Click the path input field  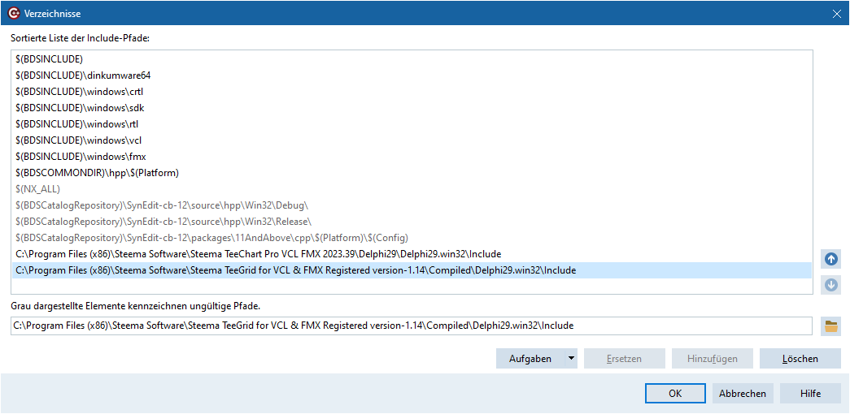412,326
